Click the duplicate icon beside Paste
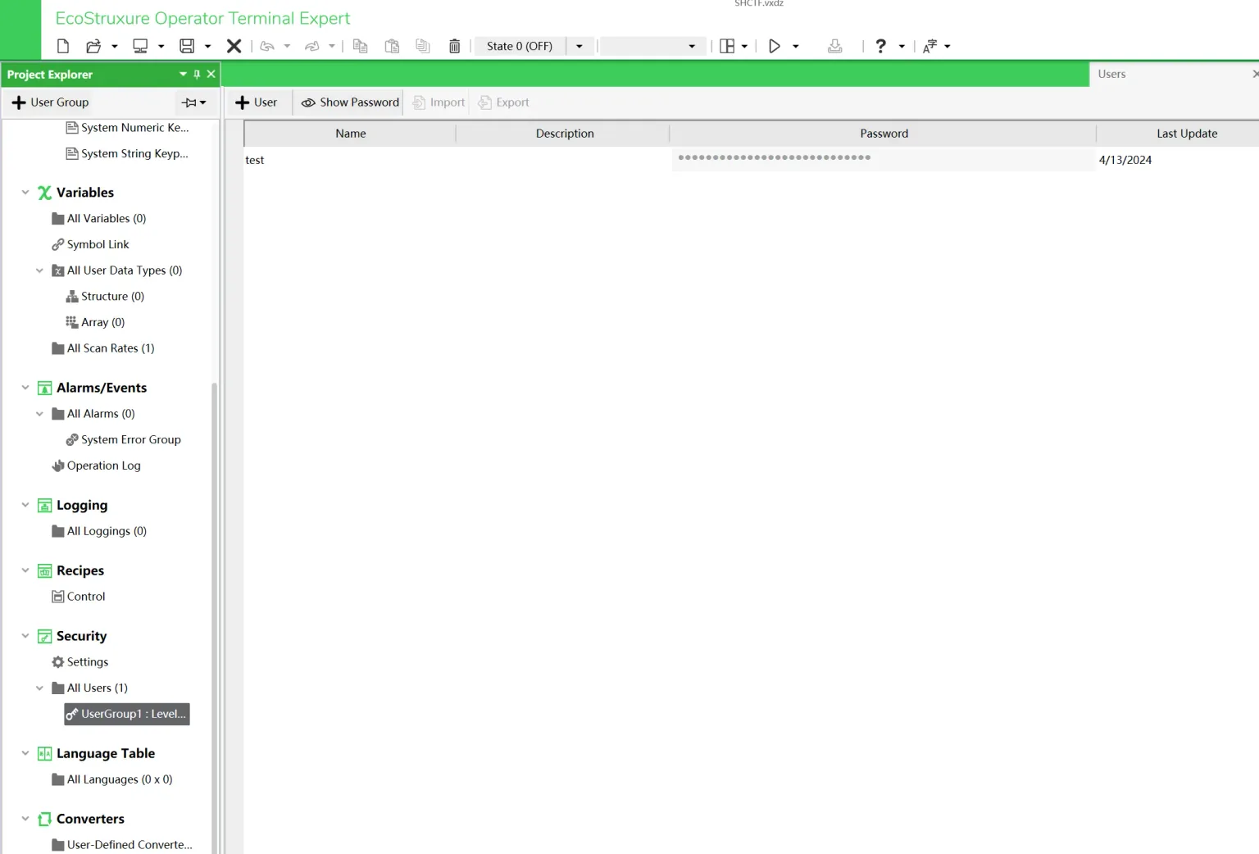Screen dimensions: 1259x854 point(423,46)
